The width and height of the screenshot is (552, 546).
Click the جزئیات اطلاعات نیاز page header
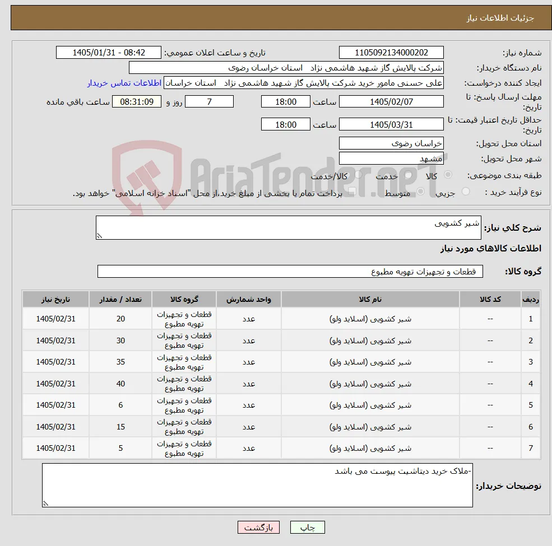(x=500, y=18)
